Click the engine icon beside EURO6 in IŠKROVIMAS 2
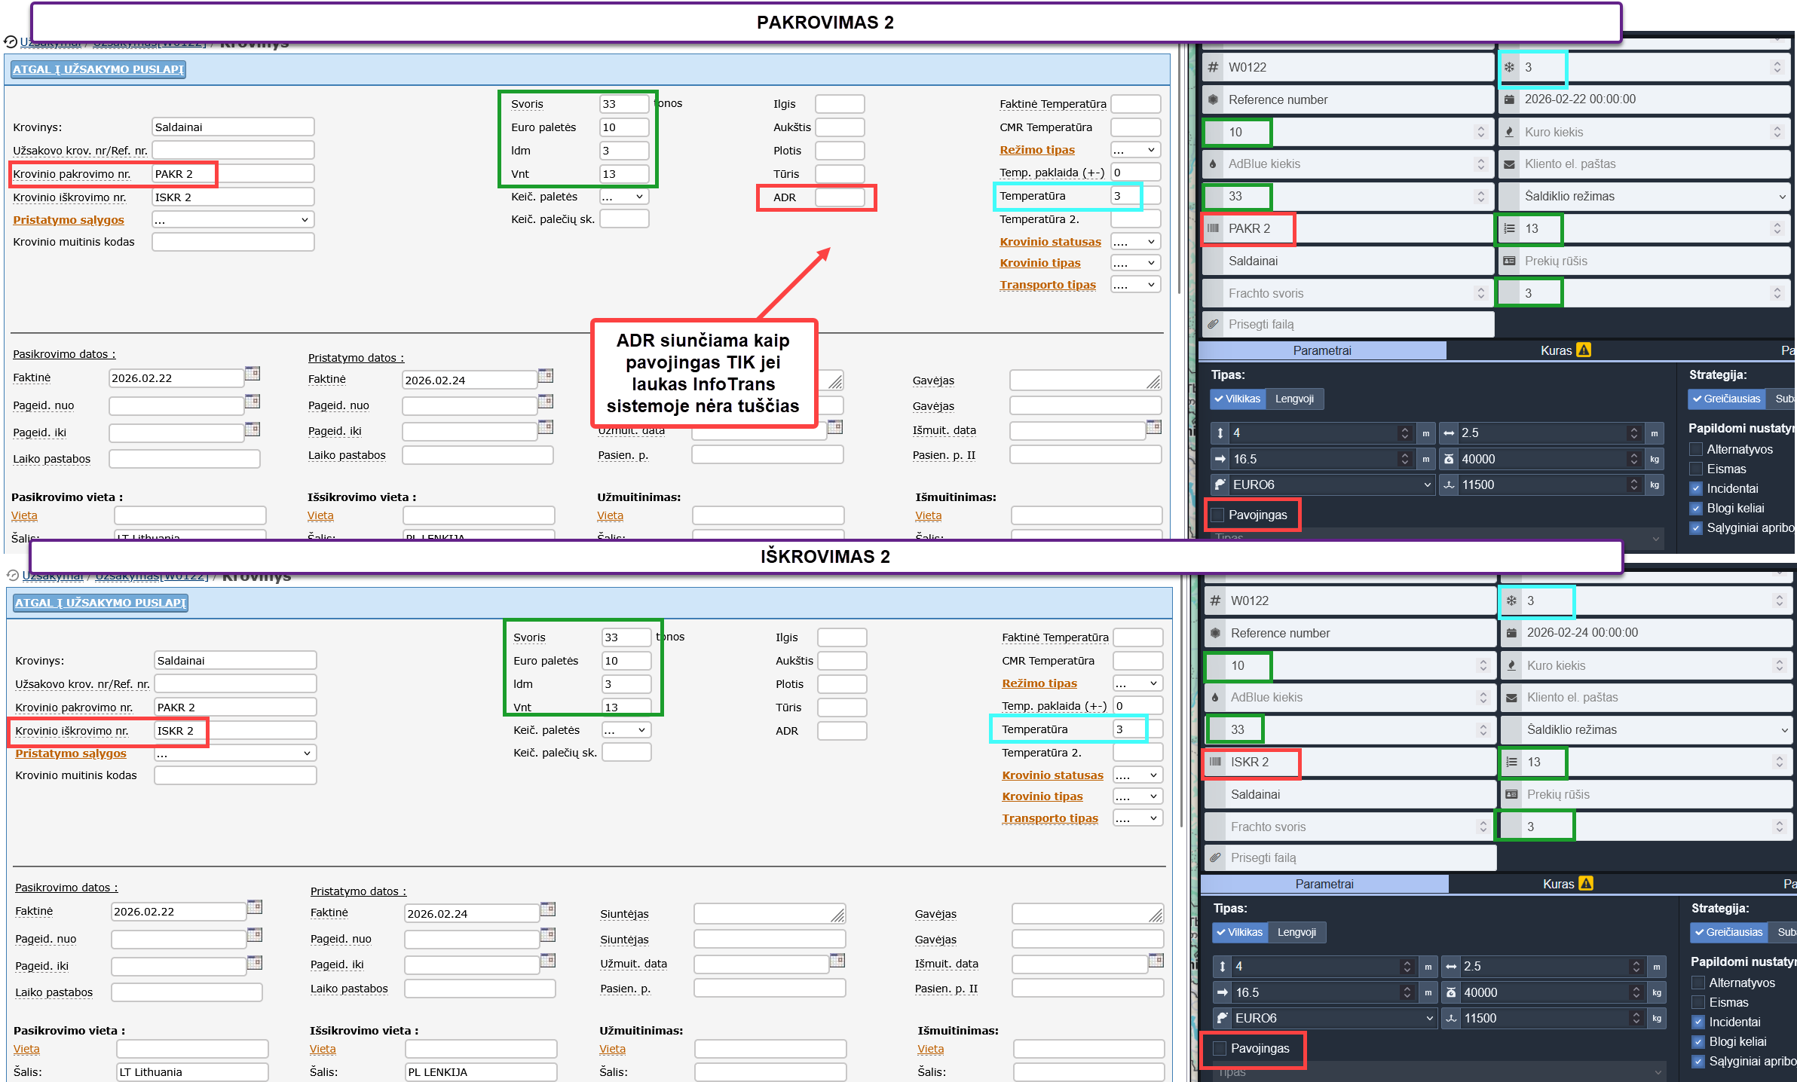The width and height of the screenshot is (1797, 1082). coord(1223,1018)
